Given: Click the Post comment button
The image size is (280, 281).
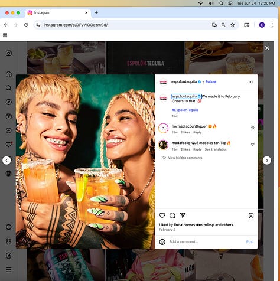Looking at the screenshot, I should point(250,241).
